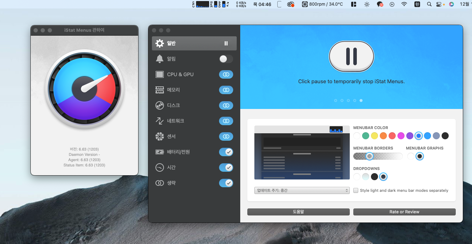Select the light gradient Dropdowns option

[x=366, y=177]
